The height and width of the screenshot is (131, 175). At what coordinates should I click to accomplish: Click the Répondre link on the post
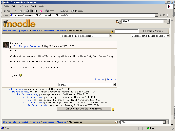click(x=111, y=79)
